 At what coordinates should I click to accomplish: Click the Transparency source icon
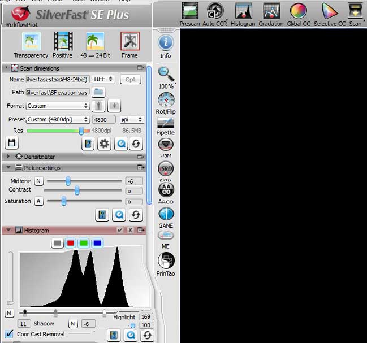pyautogui.click(x=31, y=41)
